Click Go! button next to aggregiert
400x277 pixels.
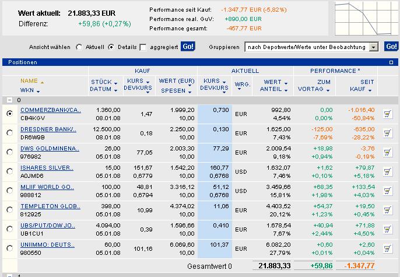tap(188, 47)
